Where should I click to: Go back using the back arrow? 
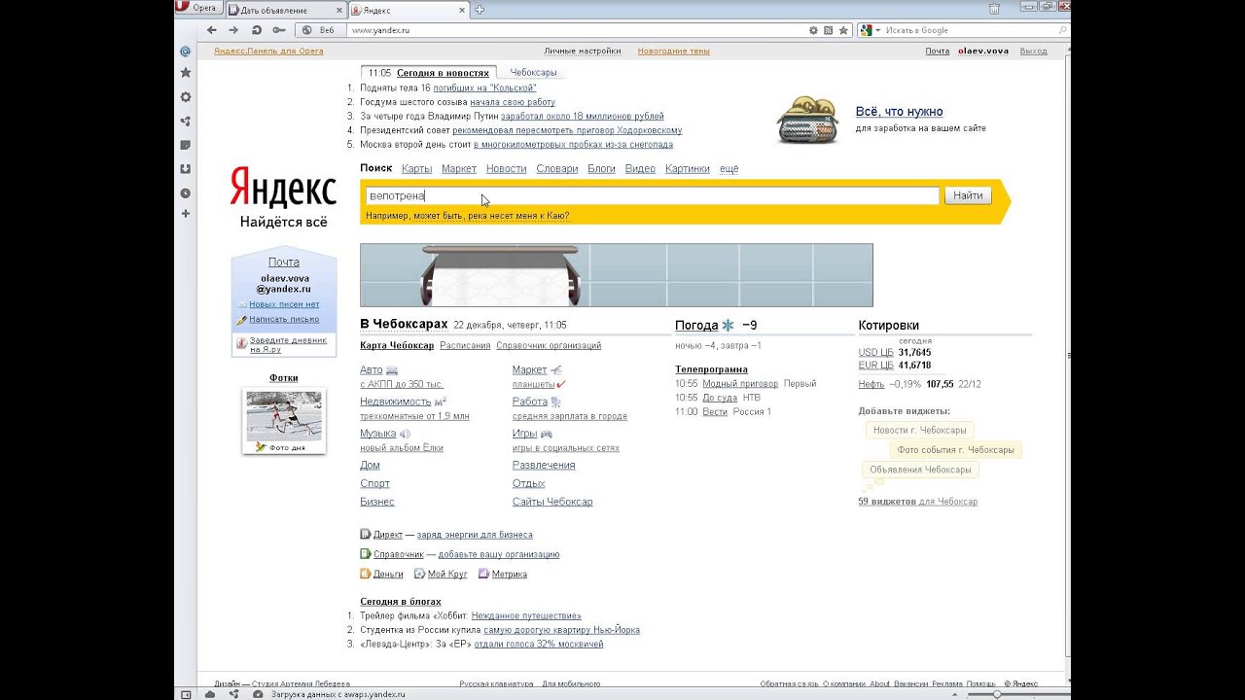click(x=212, y=30)
